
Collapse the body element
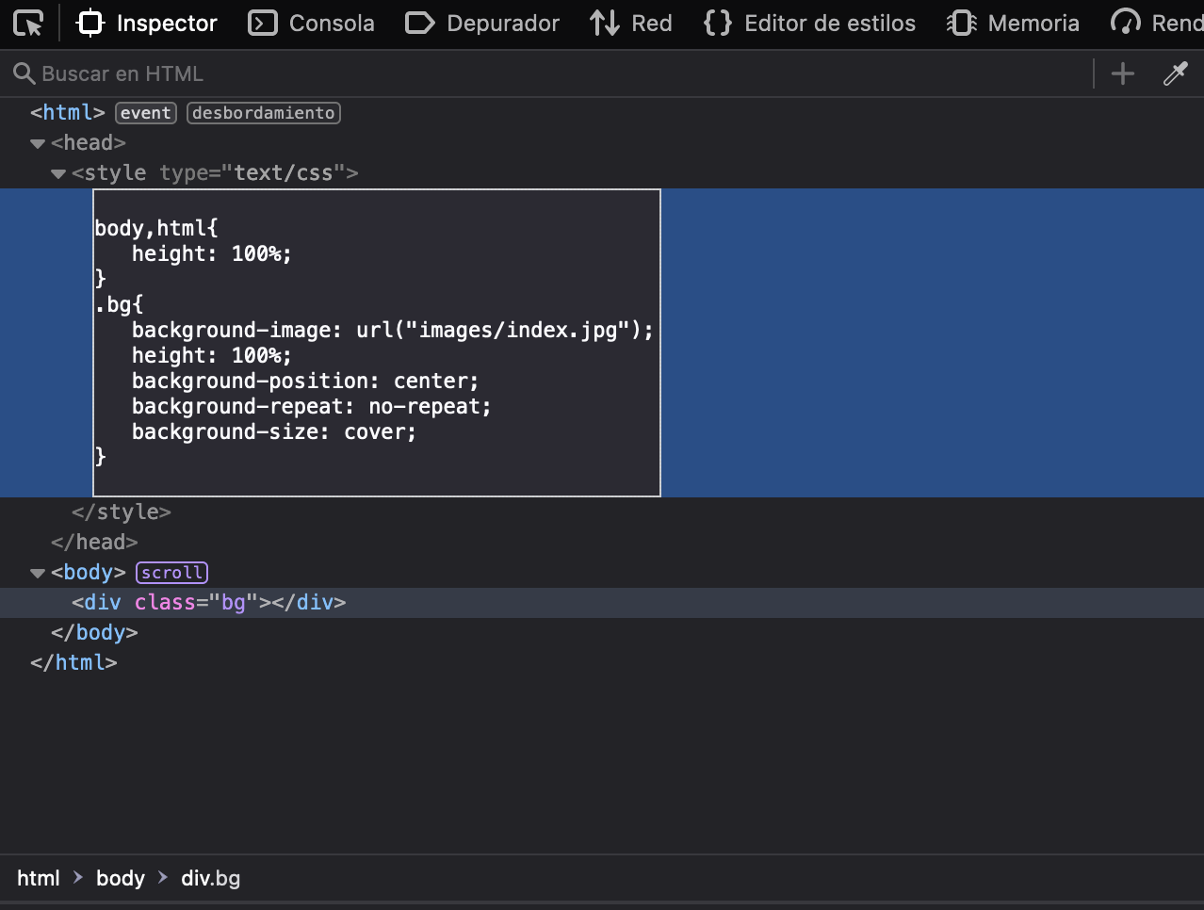(x=38, y=573)
